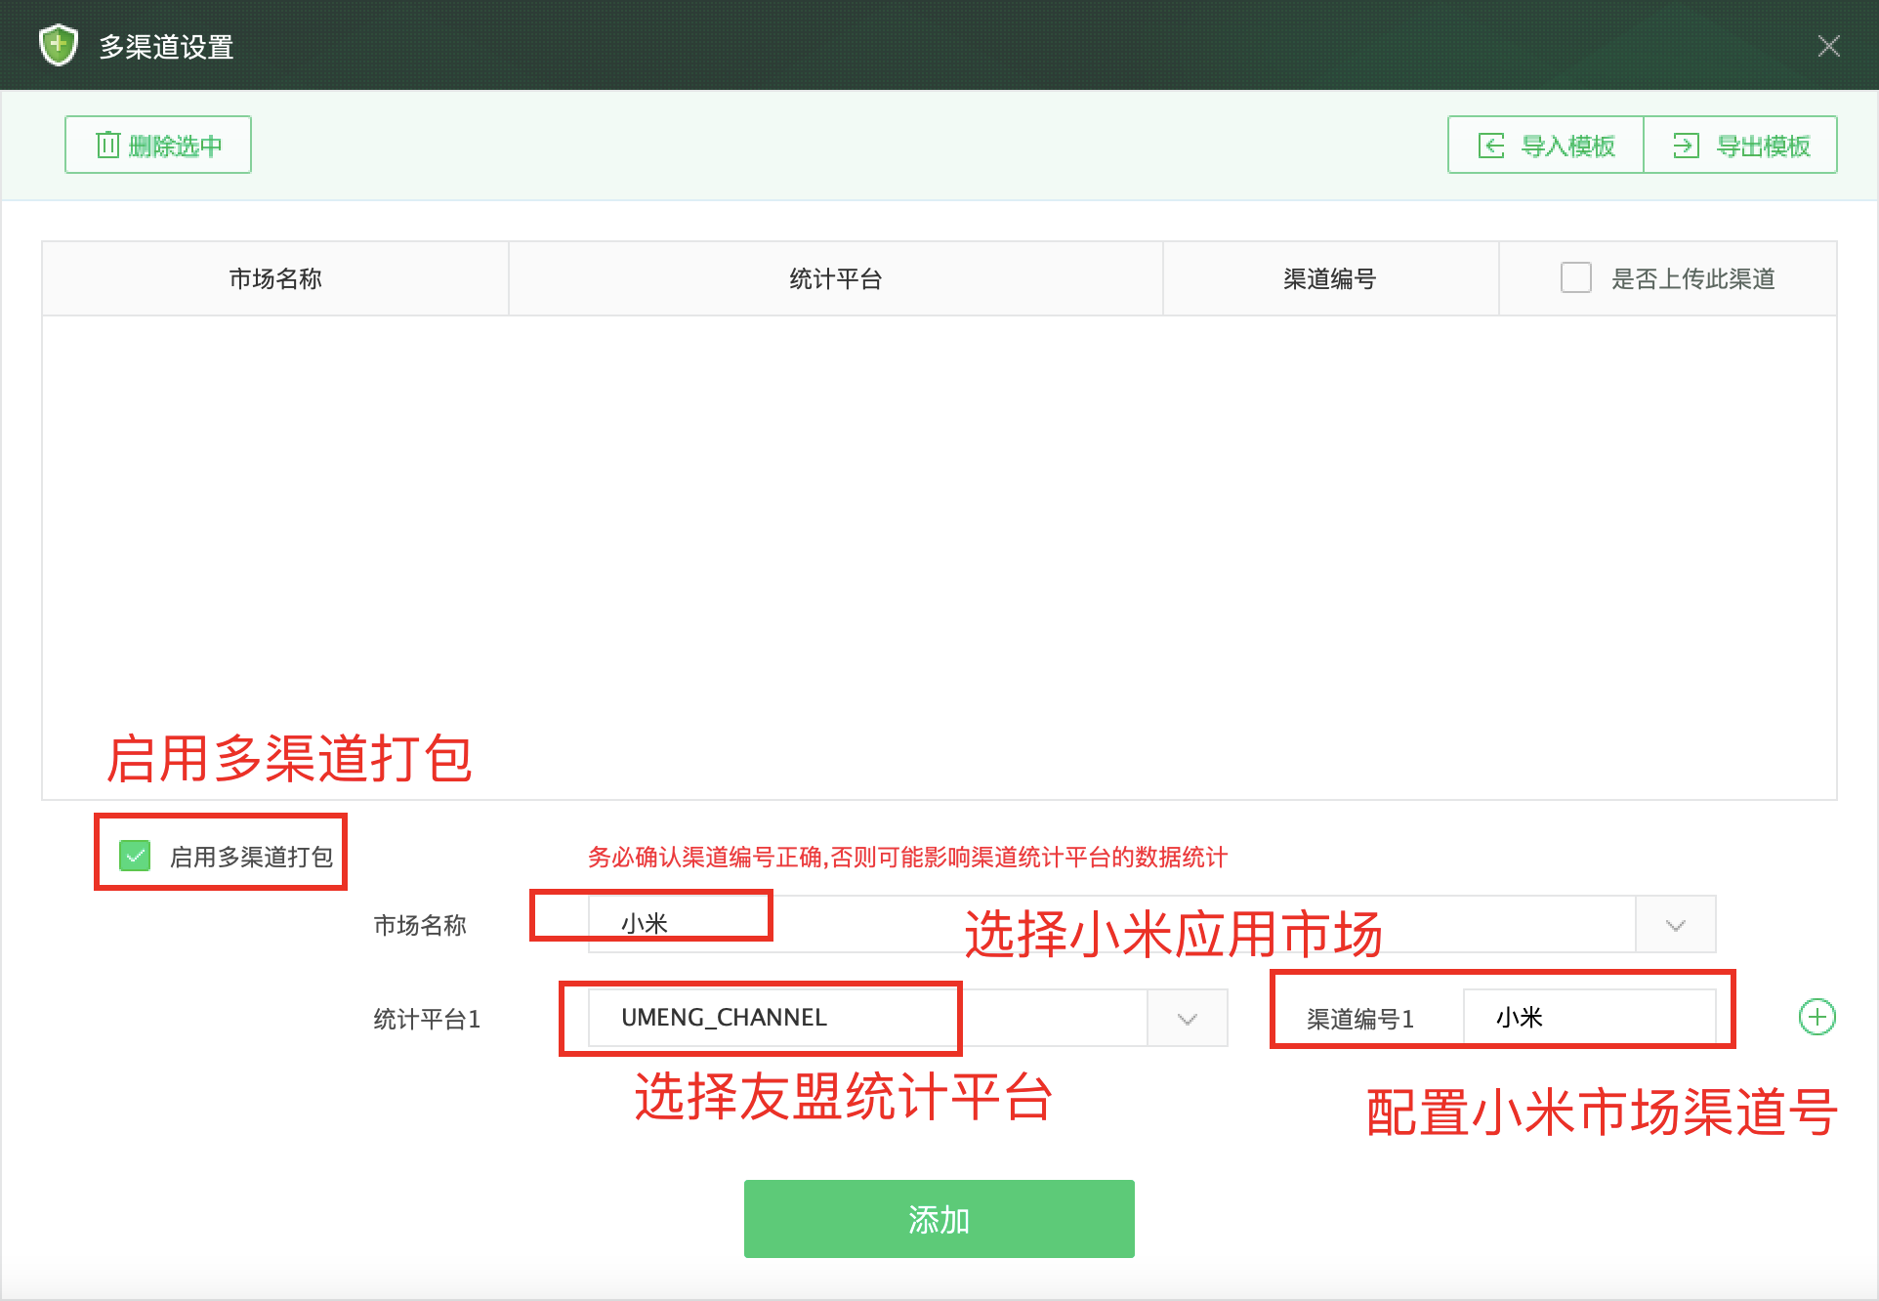Image resolution: width=1879 pixels, height=1301 pixels.
Task: Click the 统计平台 column header
Action: tap(836, 278)
